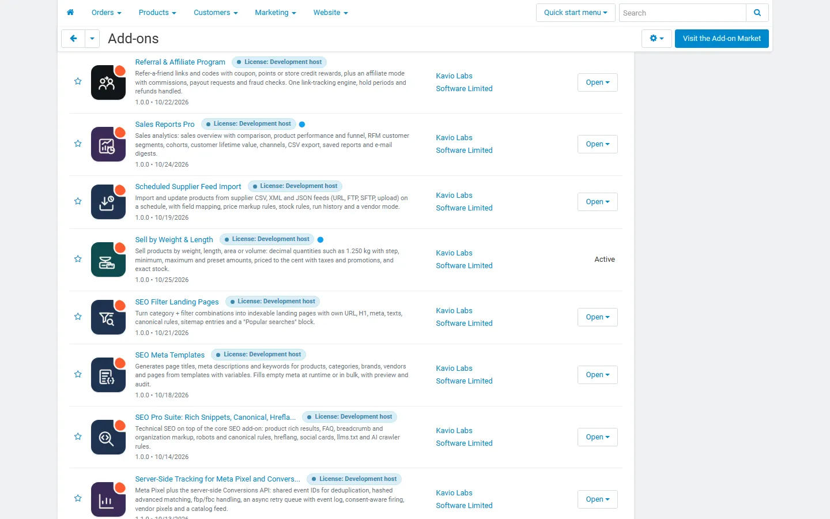
Task: Go back with the arrow button
Action: point(73,39)
